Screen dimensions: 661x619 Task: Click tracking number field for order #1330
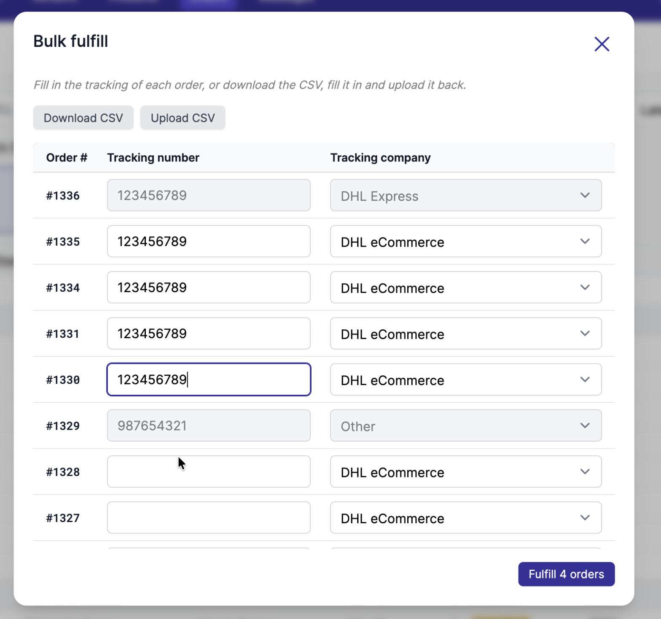pos(209,379)
